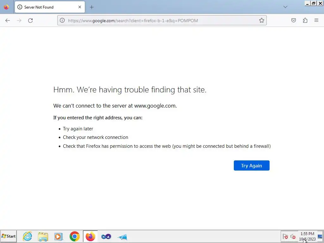The image size is (324, 243).
Task: Click 'Check your network connection' bullet
Action: point(96,137)
